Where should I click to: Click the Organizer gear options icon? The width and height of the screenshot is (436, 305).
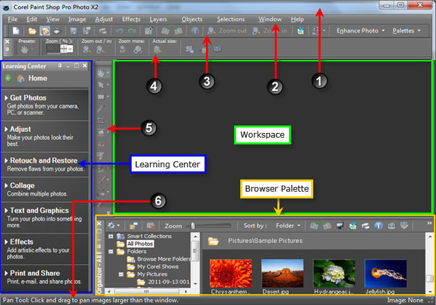point(111,225)
